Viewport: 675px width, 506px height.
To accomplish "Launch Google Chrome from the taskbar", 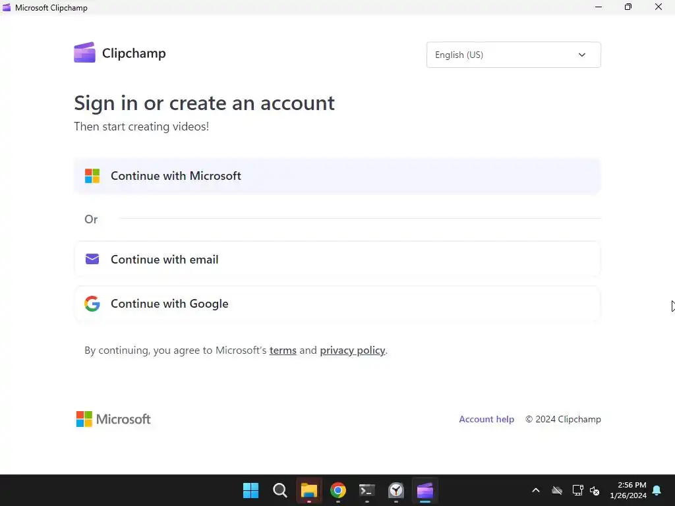I will coord(338,490).
